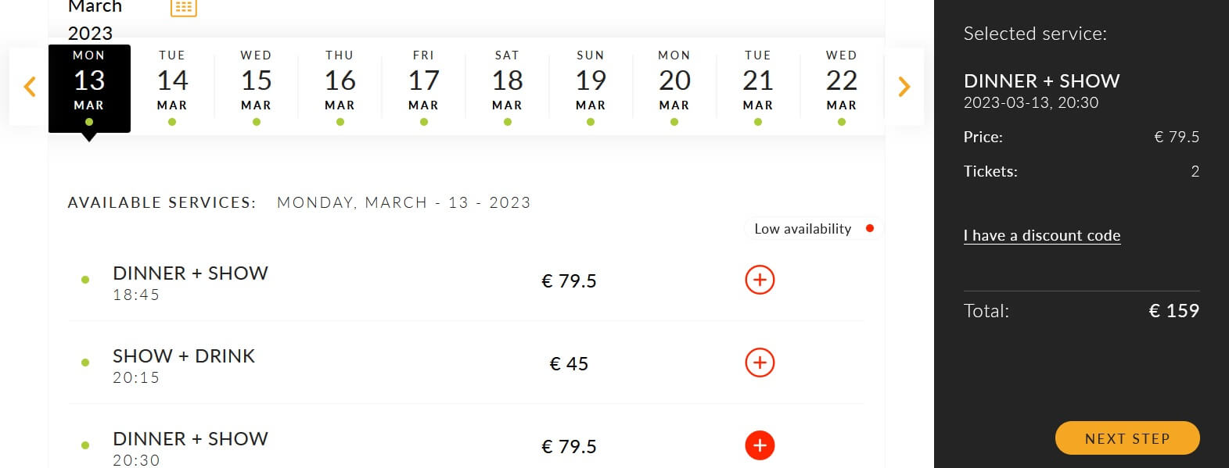The height and width of the screenshot is (468, 1229).
Task: Select Tuesday 14 March date
Action: pyautogui.click(x=172, y=86)
